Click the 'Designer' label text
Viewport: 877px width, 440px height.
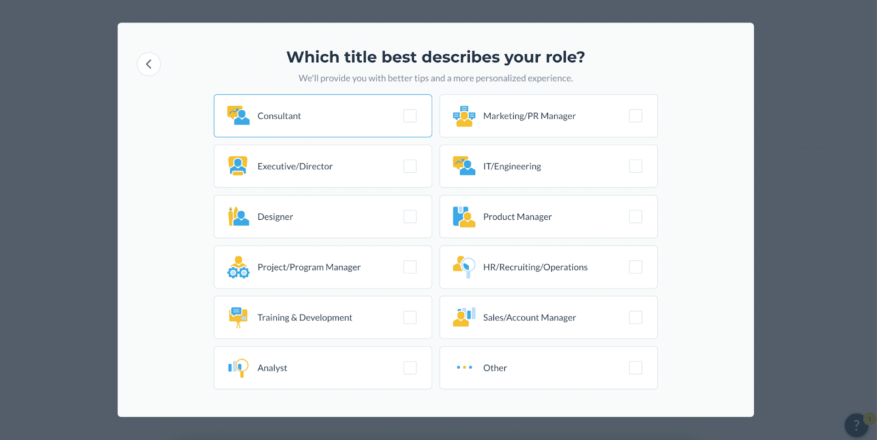tap(275, 217)
